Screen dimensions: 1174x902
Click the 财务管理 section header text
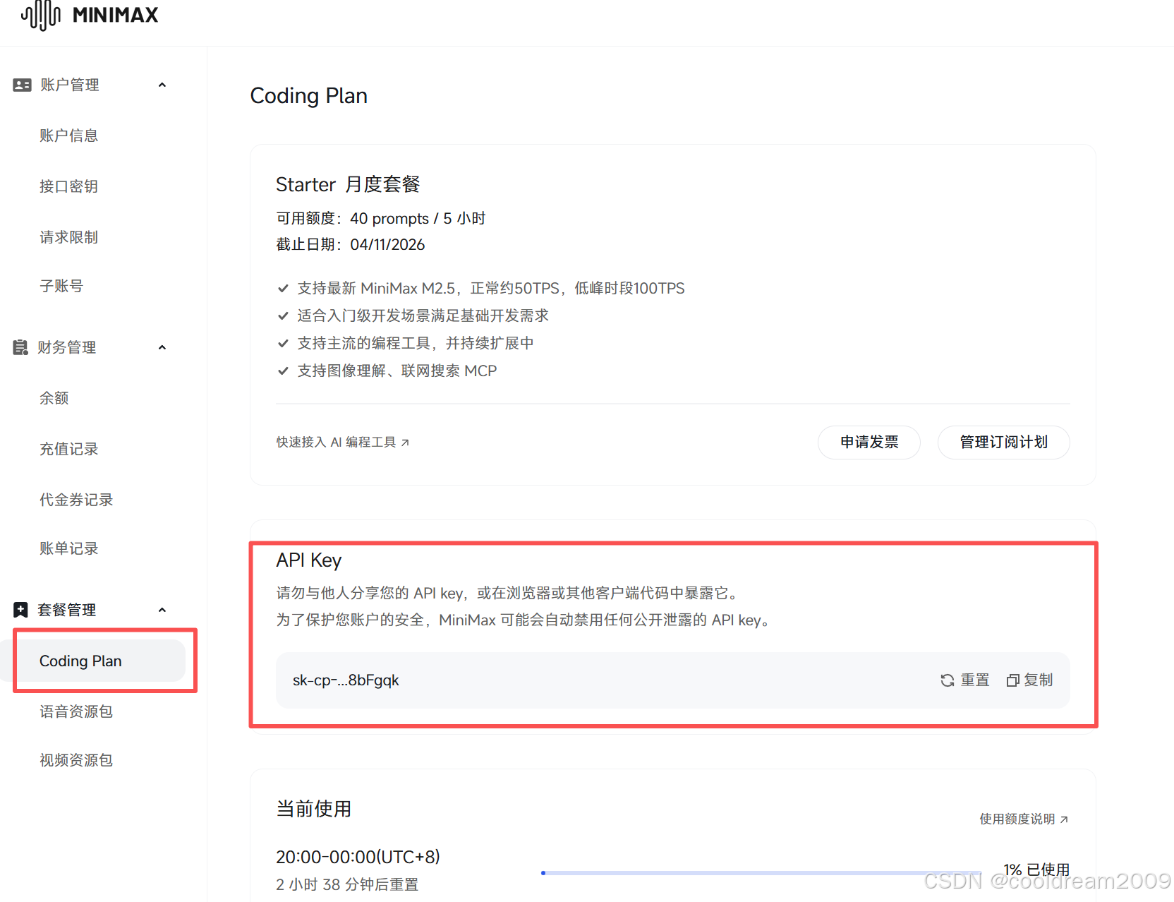tap(67, 347)
